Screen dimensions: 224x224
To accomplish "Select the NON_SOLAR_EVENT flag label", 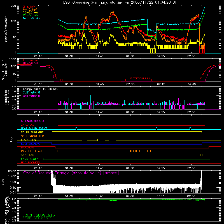I will (x=34, y=129).
